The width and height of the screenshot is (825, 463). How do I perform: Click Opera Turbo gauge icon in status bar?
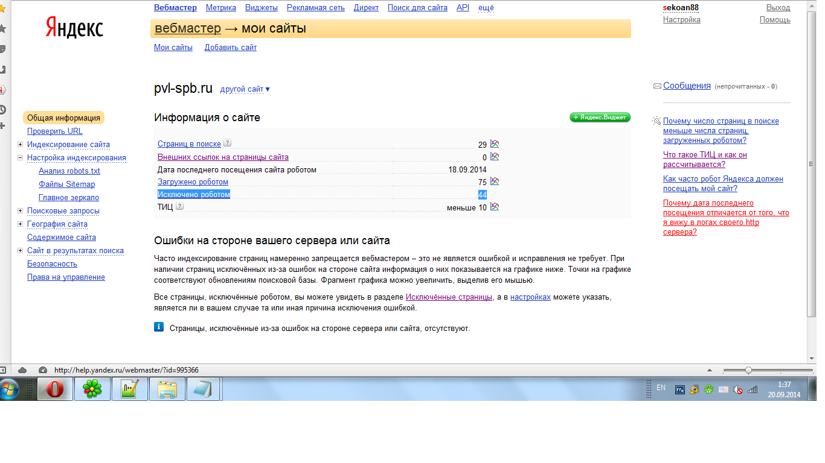click(42, 370)
